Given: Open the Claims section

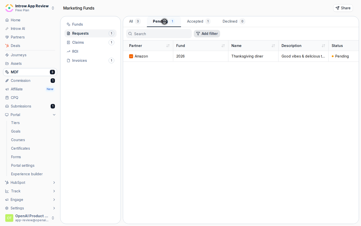Looking at the screenshot, I should click(91, 42).
